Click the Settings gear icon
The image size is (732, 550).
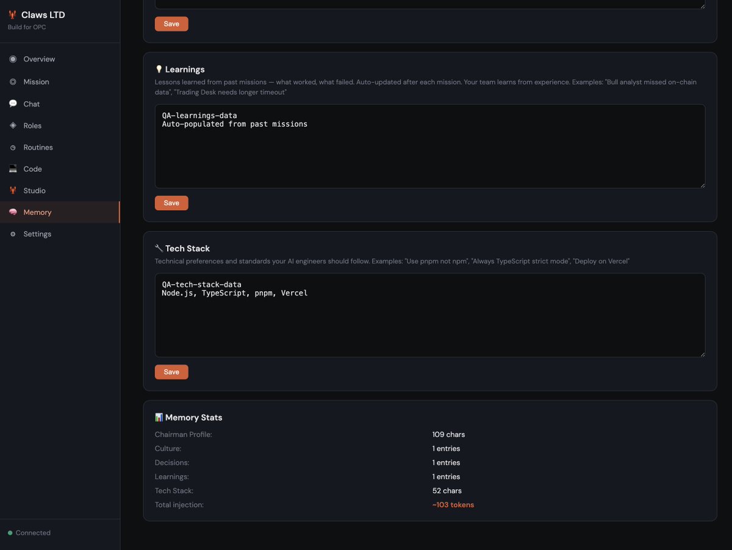coord(13,234)
